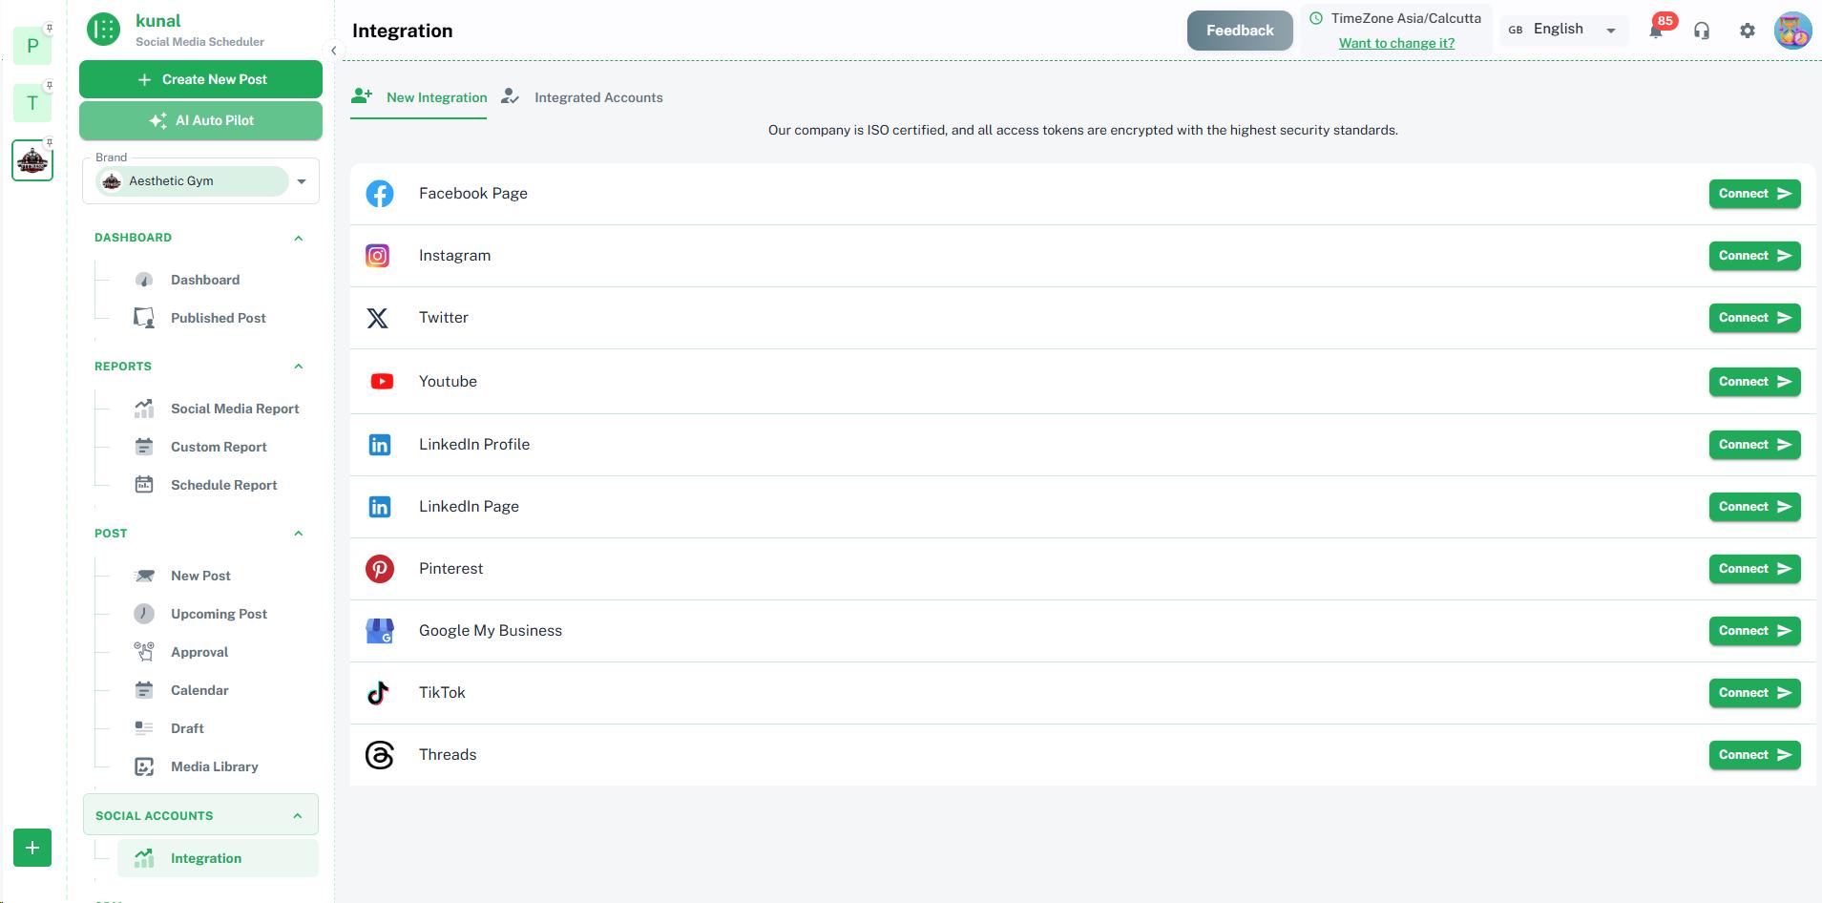Click the Pinterest logo icon

point(380,569)
